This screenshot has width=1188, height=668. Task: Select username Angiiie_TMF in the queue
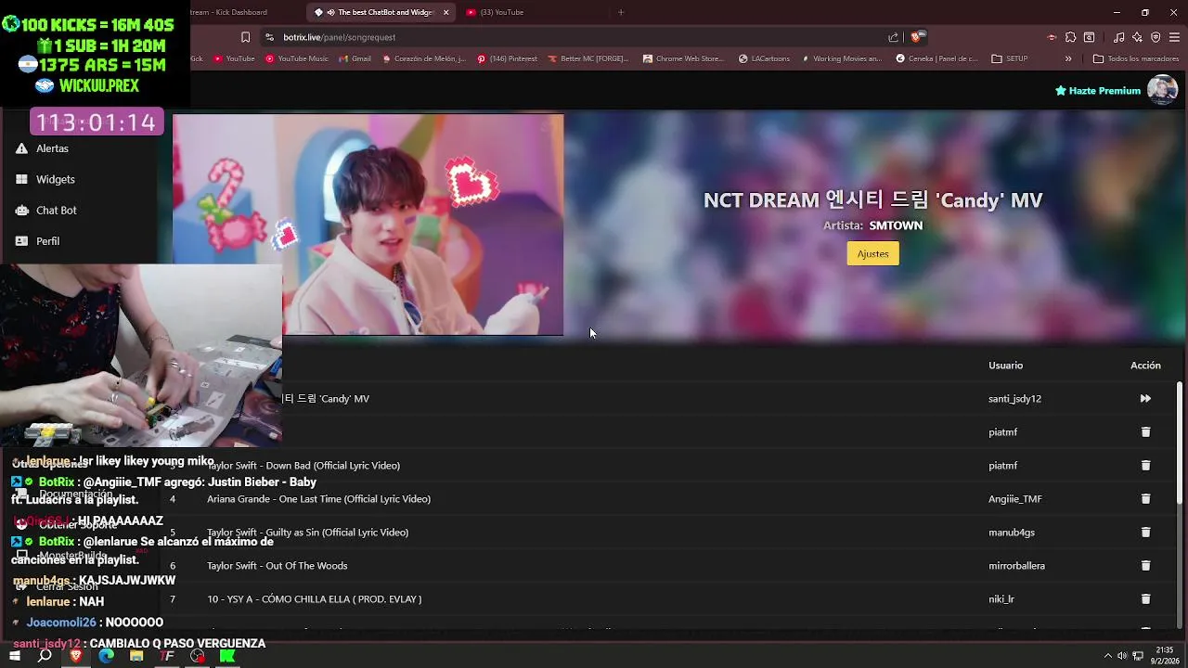[x=1014, y=499]
